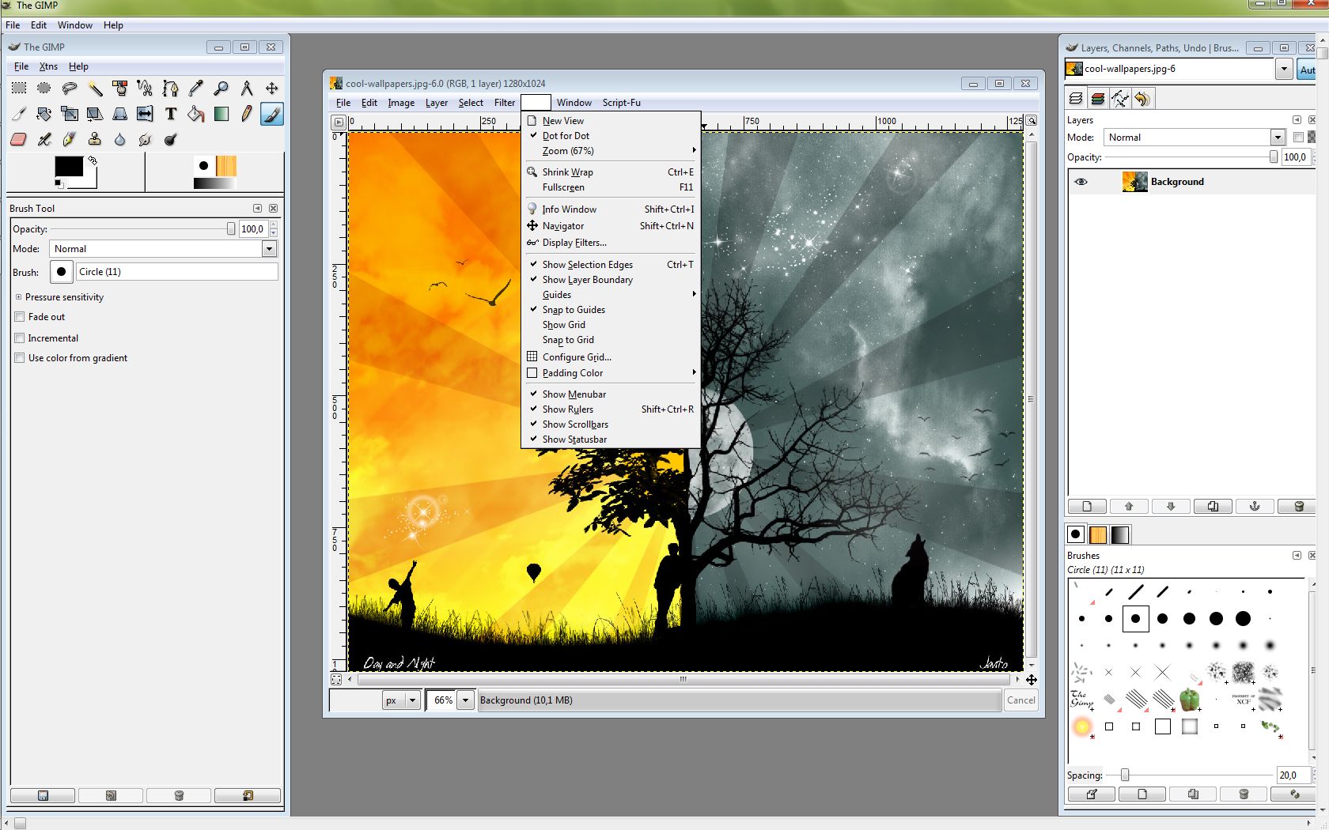Open the layer Mode dropdown in Layers panel
This screenshot has width=1329, height=830.
point(1277,138)
